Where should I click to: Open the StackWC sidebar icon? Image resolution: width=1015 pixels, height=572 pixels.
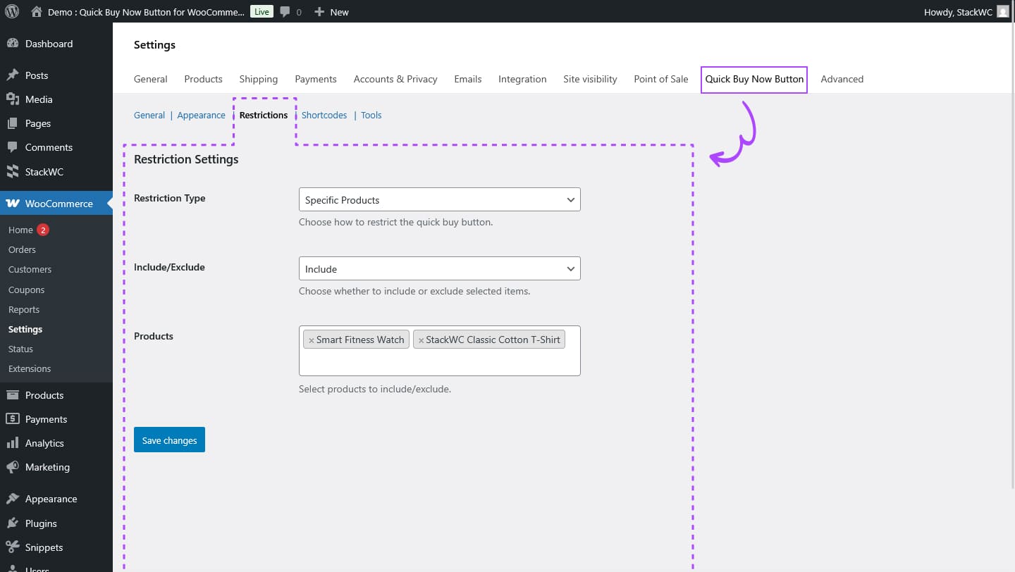(13, 171)
